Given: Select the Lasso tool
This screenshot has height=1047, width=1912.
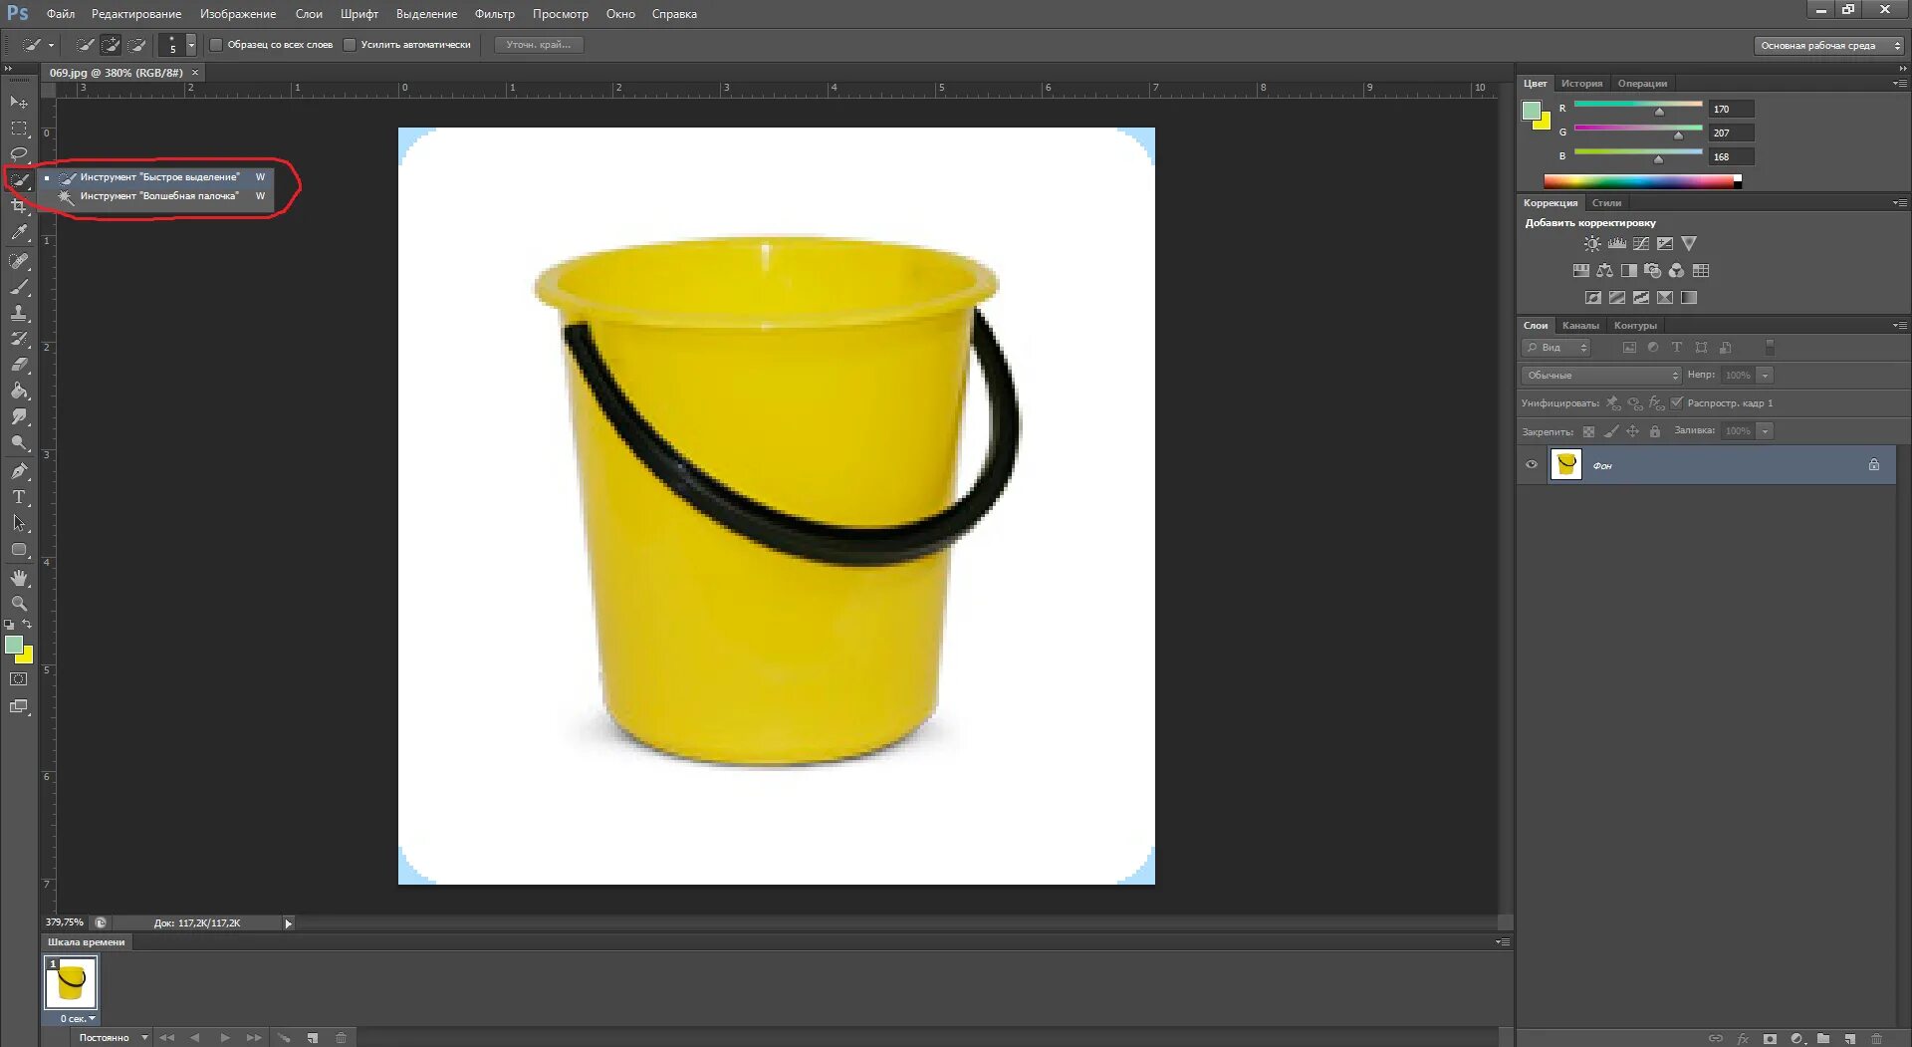Looking at the screenshot, I should (x=19, y=154).
